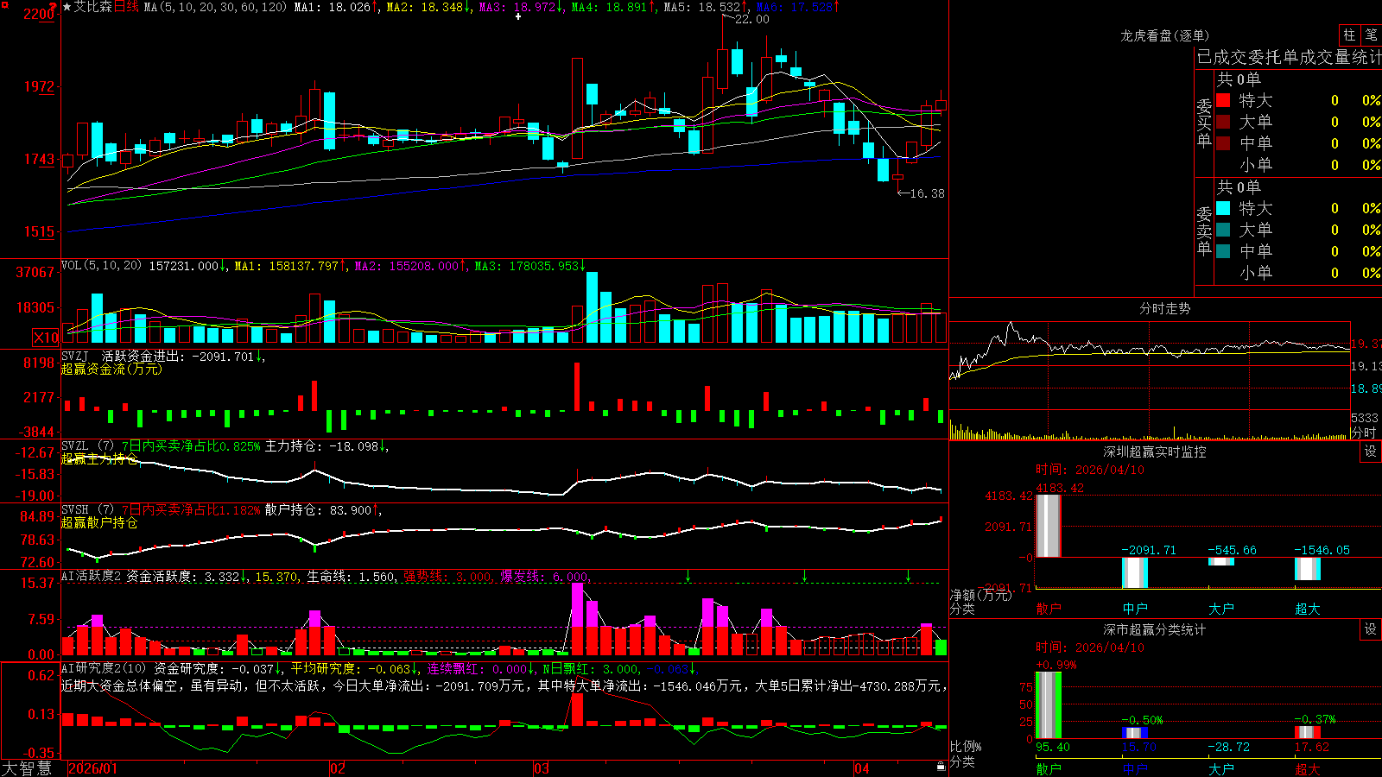Viewport: 1382px width, 777px height.
Task: Click the 超大 -1546.05 bar in 深圳超赢实时监控
Action: (x=1308, y=569)
